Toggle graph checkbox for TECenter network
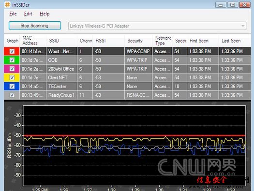This screenshot has height=191, width=254. tap(12, 86)
